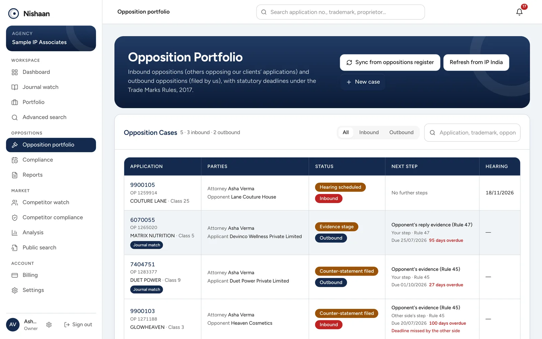Open application 9900105
Viewport: 542px width, 339px height.
[x=143, y=185]
